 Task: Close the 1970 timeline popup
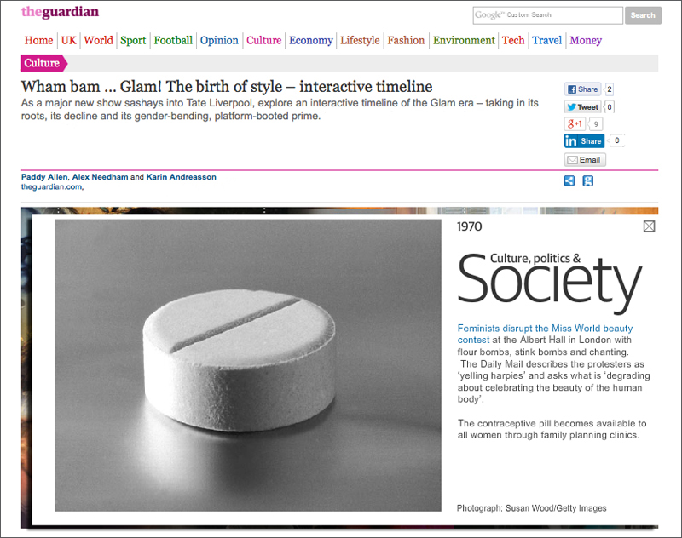649,226
